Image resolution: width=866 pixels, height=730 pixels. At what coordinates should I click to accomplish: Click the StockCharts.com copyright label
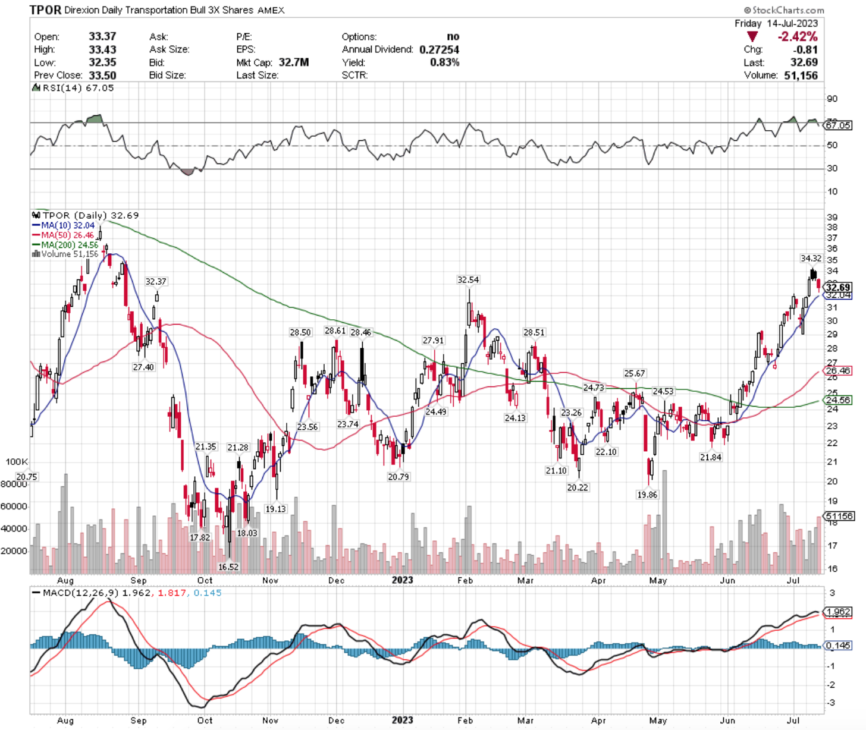[x=783, y=10]
